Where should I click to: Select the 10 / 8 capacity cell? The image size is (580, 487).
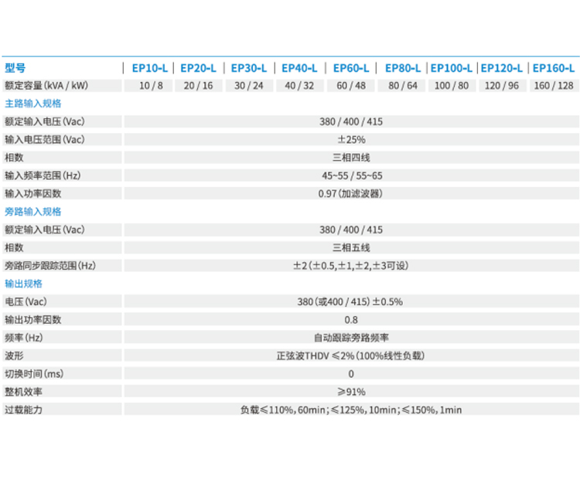[x=148, y=86]
